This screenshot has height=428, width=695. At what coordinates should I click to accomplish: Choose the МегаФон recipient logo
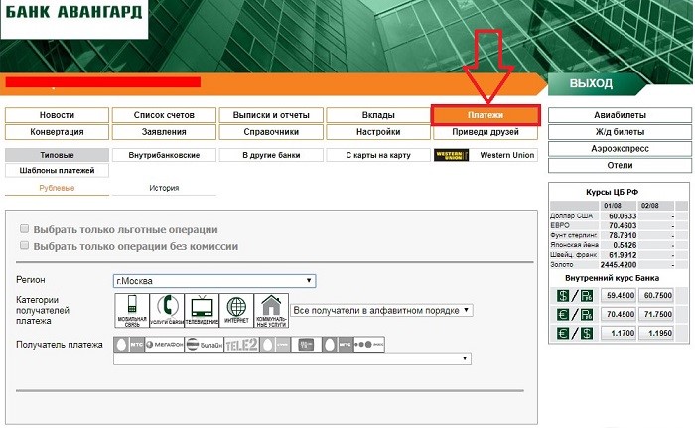tap(164, 345)
